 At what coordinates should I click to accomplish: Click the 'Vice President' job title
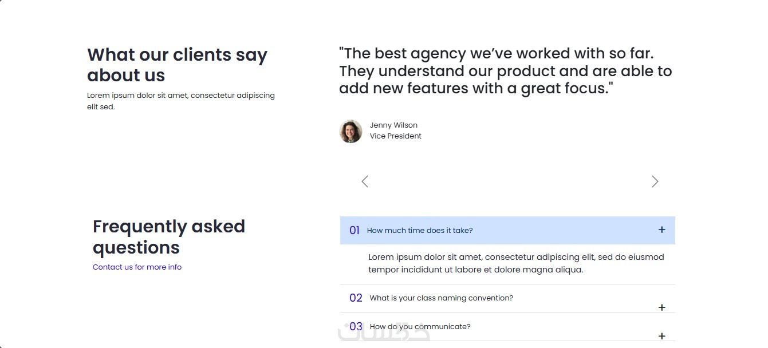395,136
